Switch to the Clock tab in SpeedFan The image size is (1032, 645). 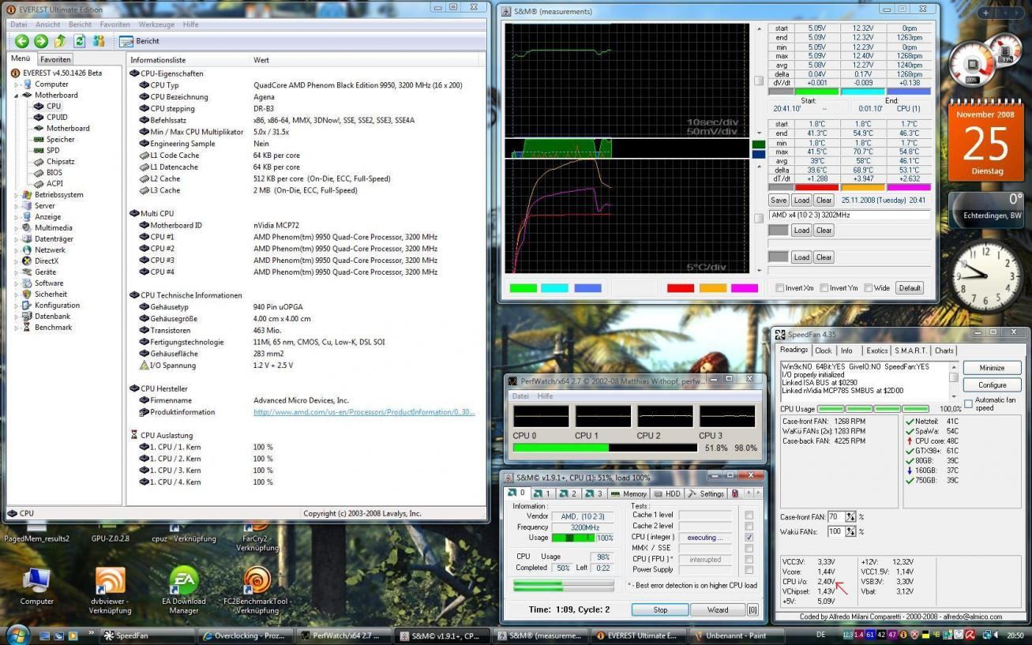coord(823,351)
